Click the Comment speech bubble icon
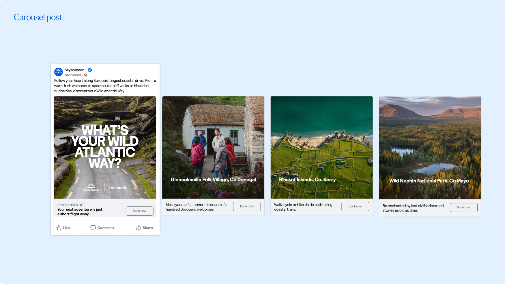 coord(93,228)
